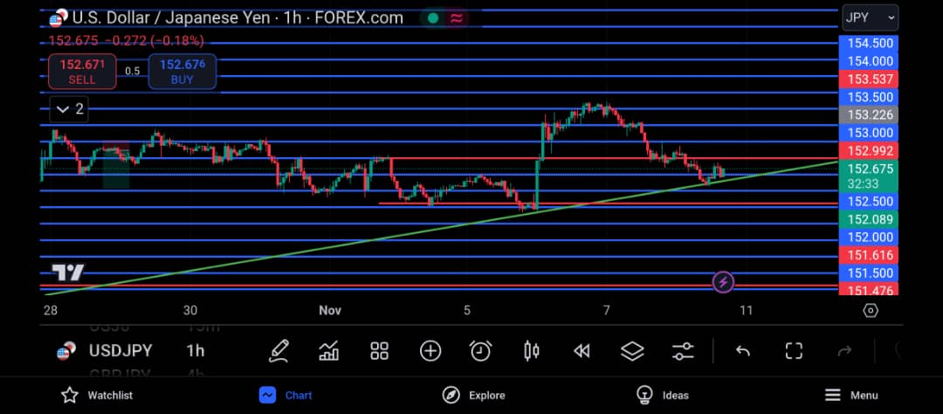Open the Explore tab

(x=473, y=396)
